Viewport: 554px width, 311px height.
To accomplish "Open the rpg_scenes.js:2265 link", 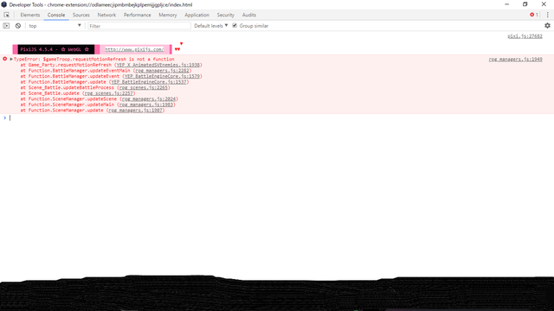I will pos(144,87).
